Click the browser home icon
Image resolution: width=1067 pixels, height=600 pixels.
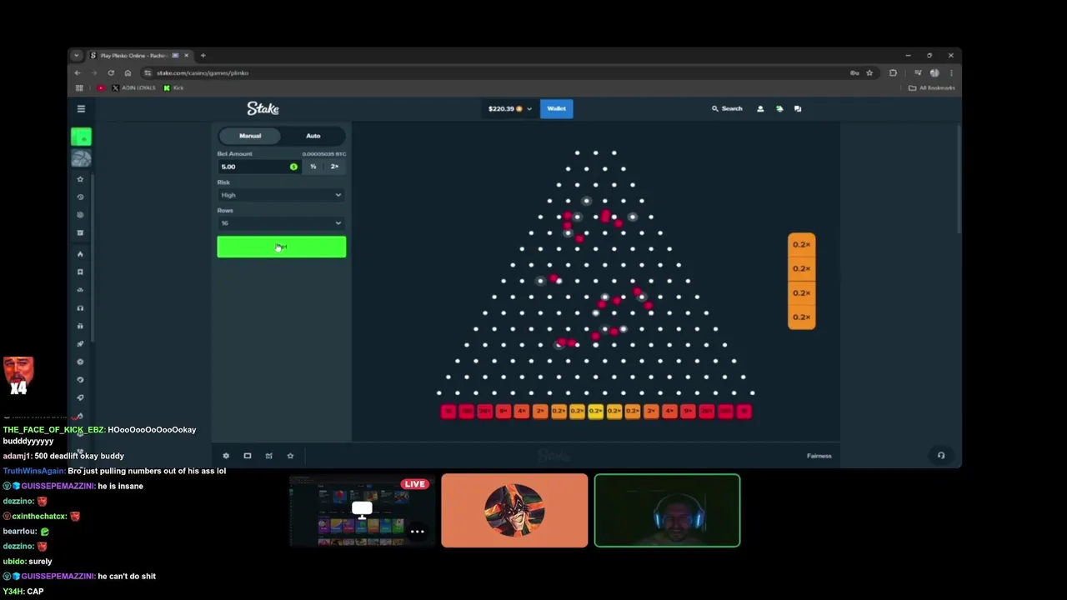click(x=128, y=72)
